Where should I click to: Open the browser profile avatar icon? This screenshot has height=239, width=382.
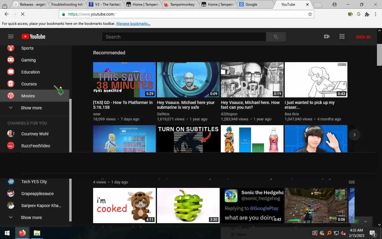(x=334, y=4)
